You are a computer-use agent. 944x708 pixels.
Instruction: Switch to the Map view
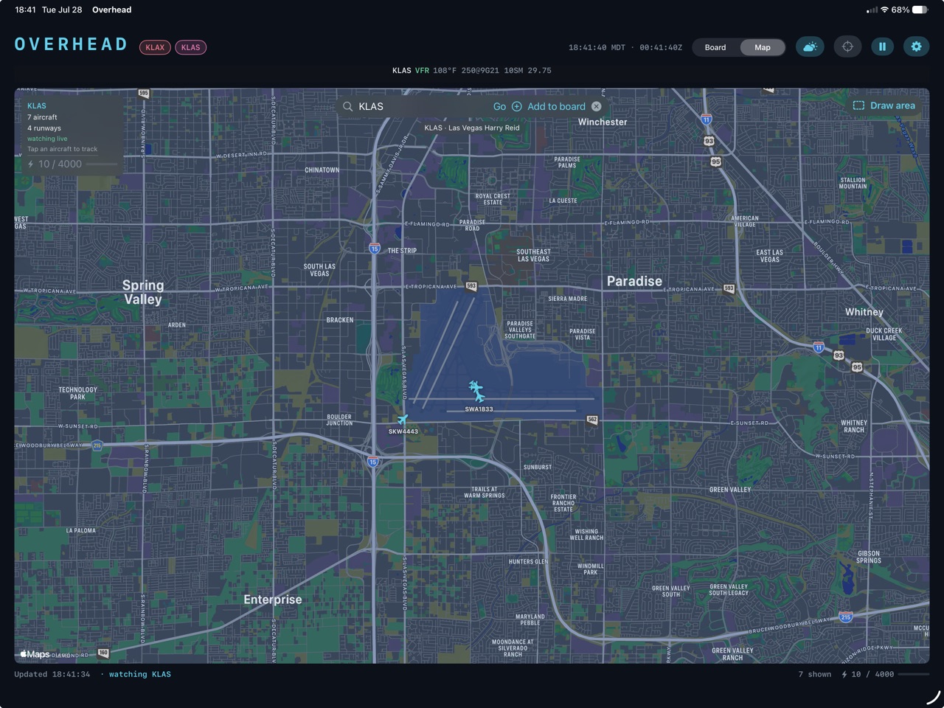coord(763,47)
